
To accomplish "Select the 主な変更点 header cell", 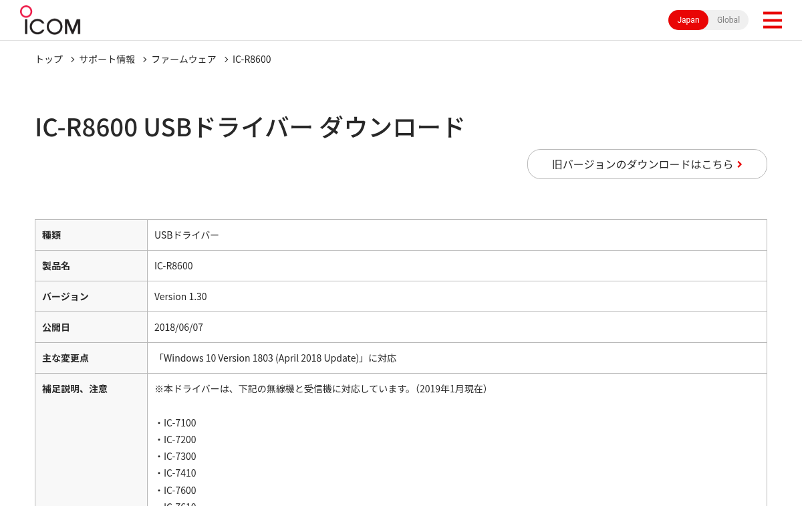I will pos(91,358).
